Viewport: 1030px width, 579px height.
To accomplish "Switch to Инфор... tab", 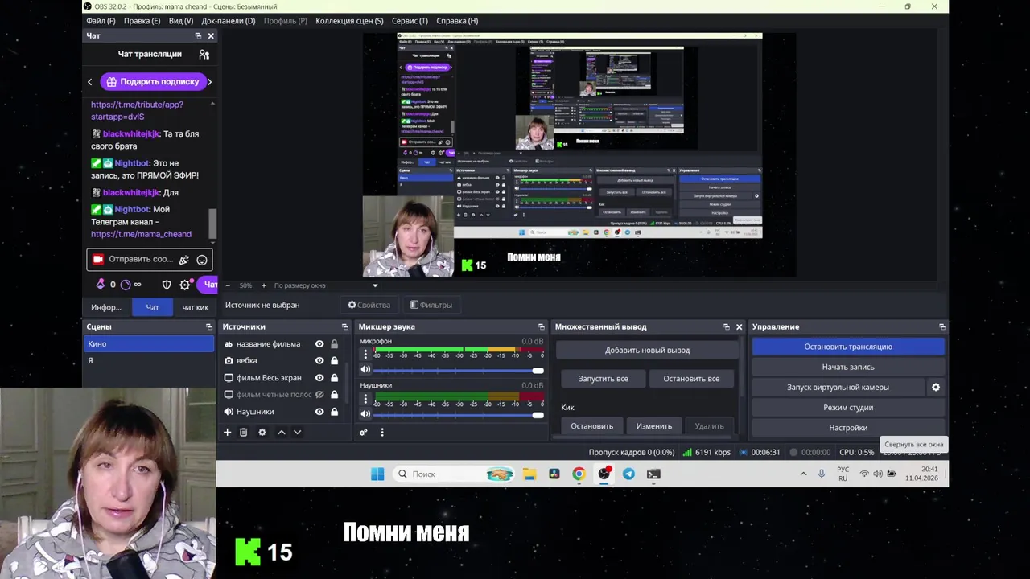I will coord(106,307).
